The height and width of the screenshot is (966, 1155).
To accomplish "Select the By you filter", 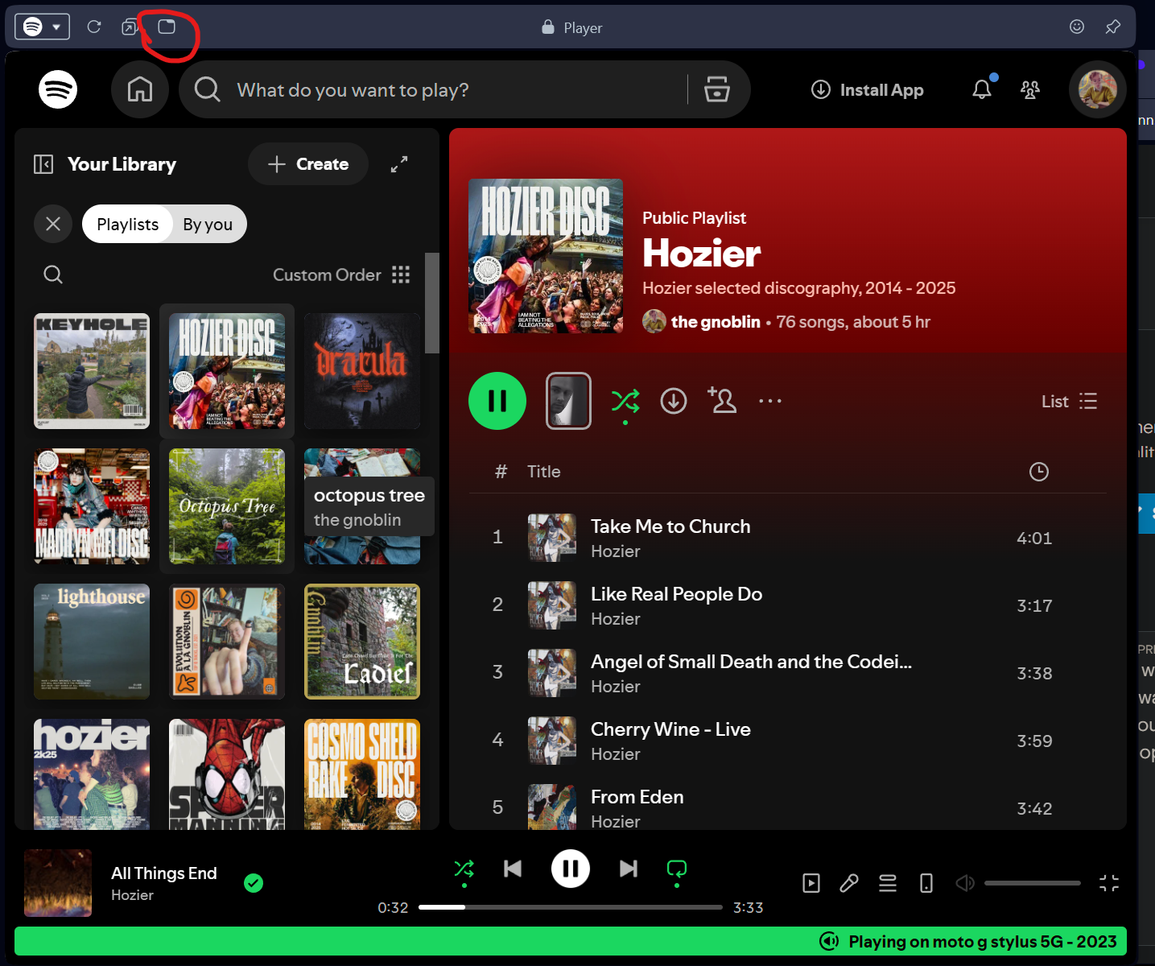I will tap(208, 225).
